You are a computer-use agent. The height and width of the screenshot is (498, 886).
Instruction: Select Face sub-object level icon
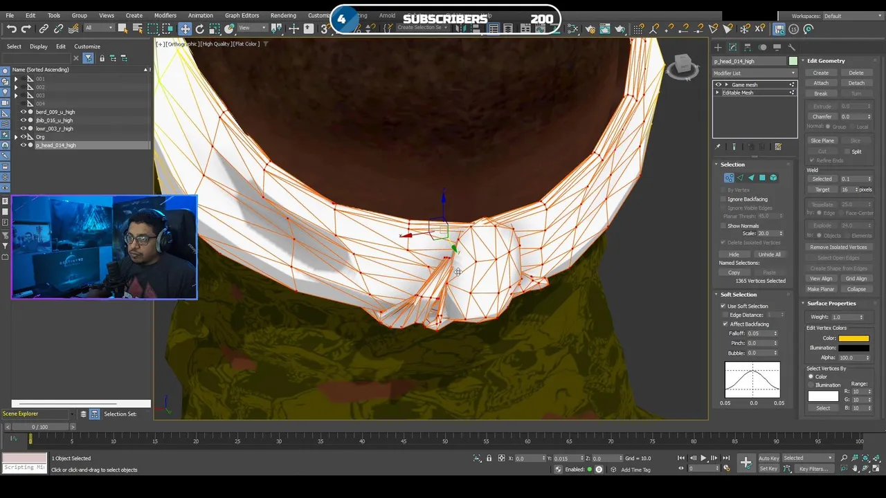(x=751, y=178)
